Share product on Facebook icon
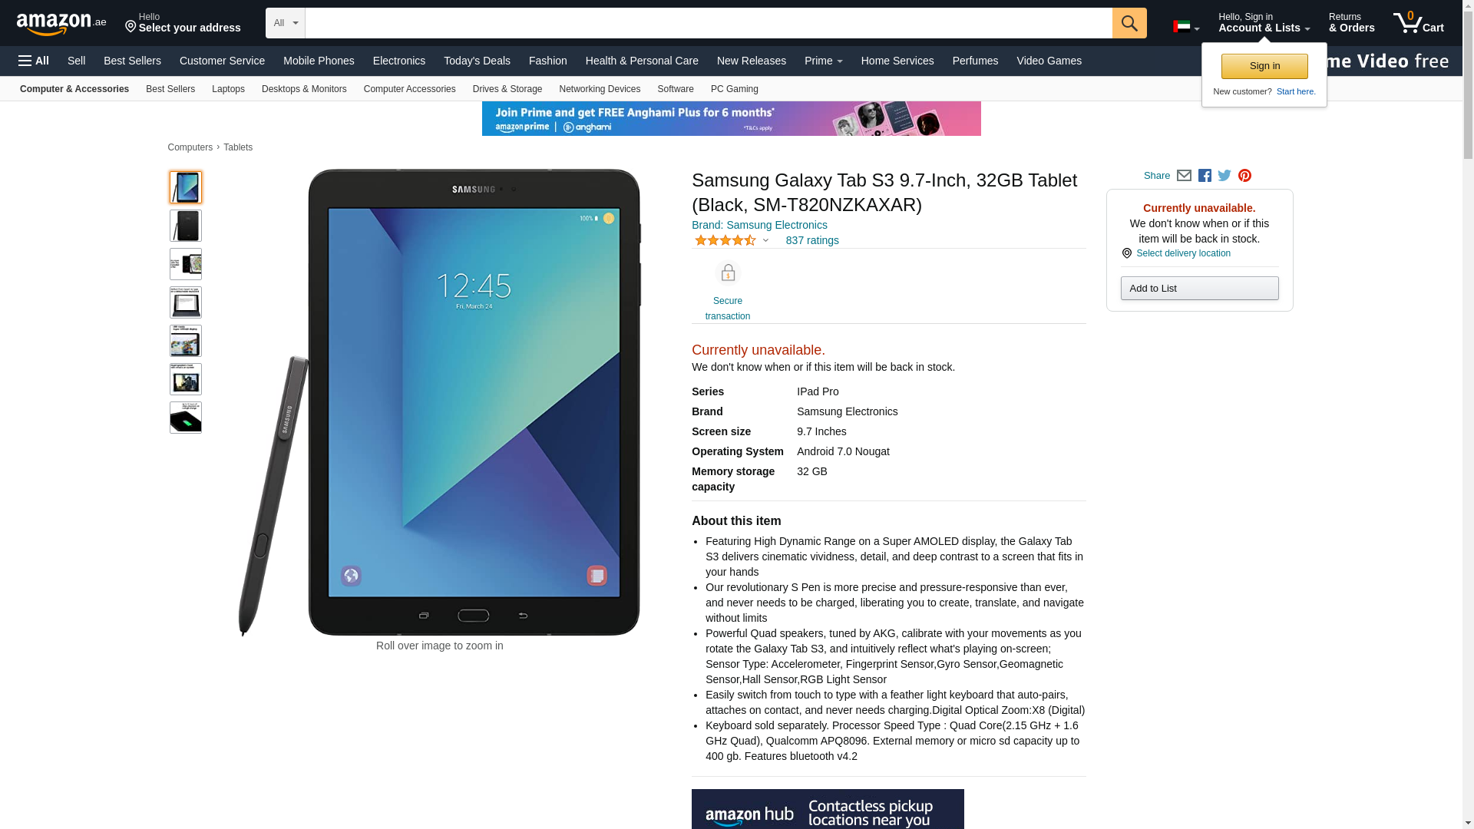Viewport: 1474px width, 829px height. (x=1205, y=176)
